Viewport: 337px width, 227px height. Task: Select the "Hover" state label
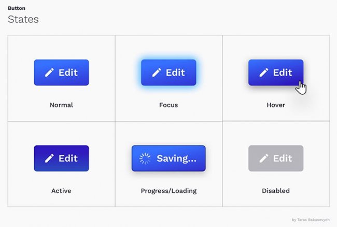(x=275, y=105)
